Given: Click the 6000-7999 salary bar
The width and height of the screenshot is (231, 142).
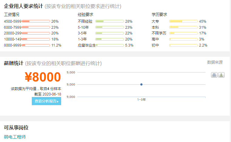Looking at the screenshot, I should (x=36, y=27).
